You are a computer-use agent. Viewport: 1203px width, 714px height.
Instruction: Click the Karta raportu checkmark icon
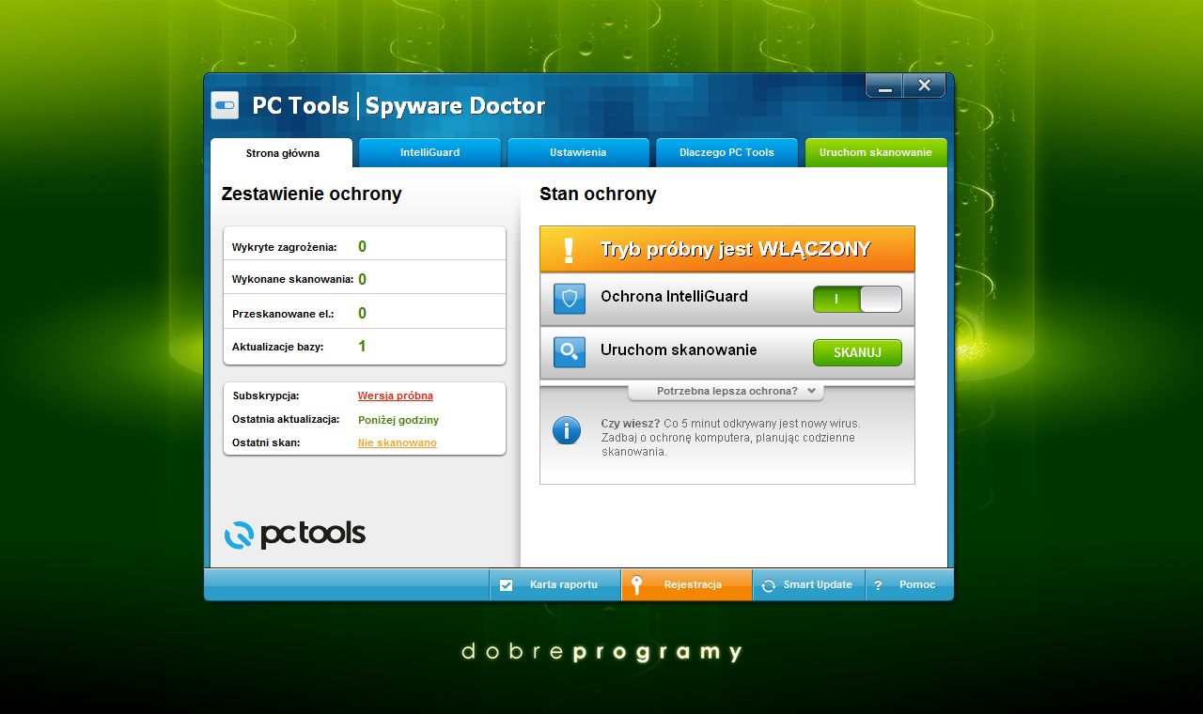coord(507,585)
